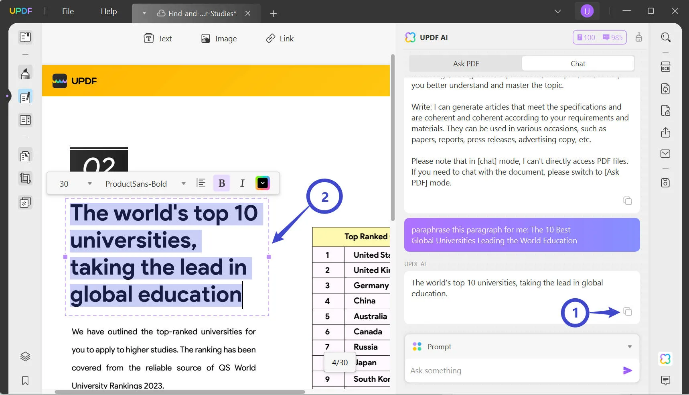Click the share/export icon in right sidebar
The height and width of the screenshot is (395, 689).
[x=665, y=132]
